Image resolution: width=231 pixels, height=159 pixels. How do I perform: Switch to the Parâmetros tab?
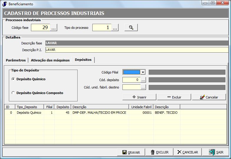[x=16, y=60]
